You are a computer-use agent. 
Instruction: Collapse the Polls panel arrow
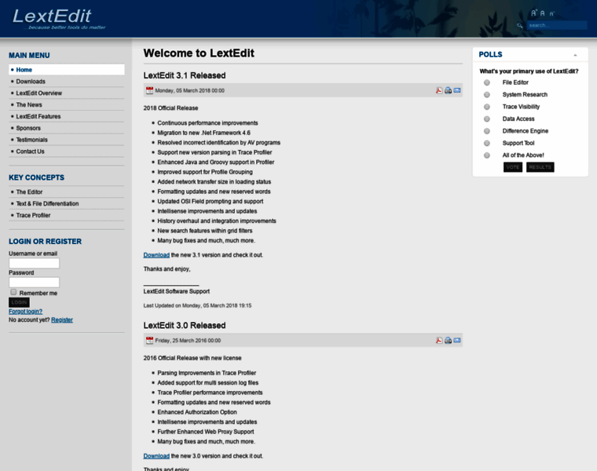click(575, 55)
